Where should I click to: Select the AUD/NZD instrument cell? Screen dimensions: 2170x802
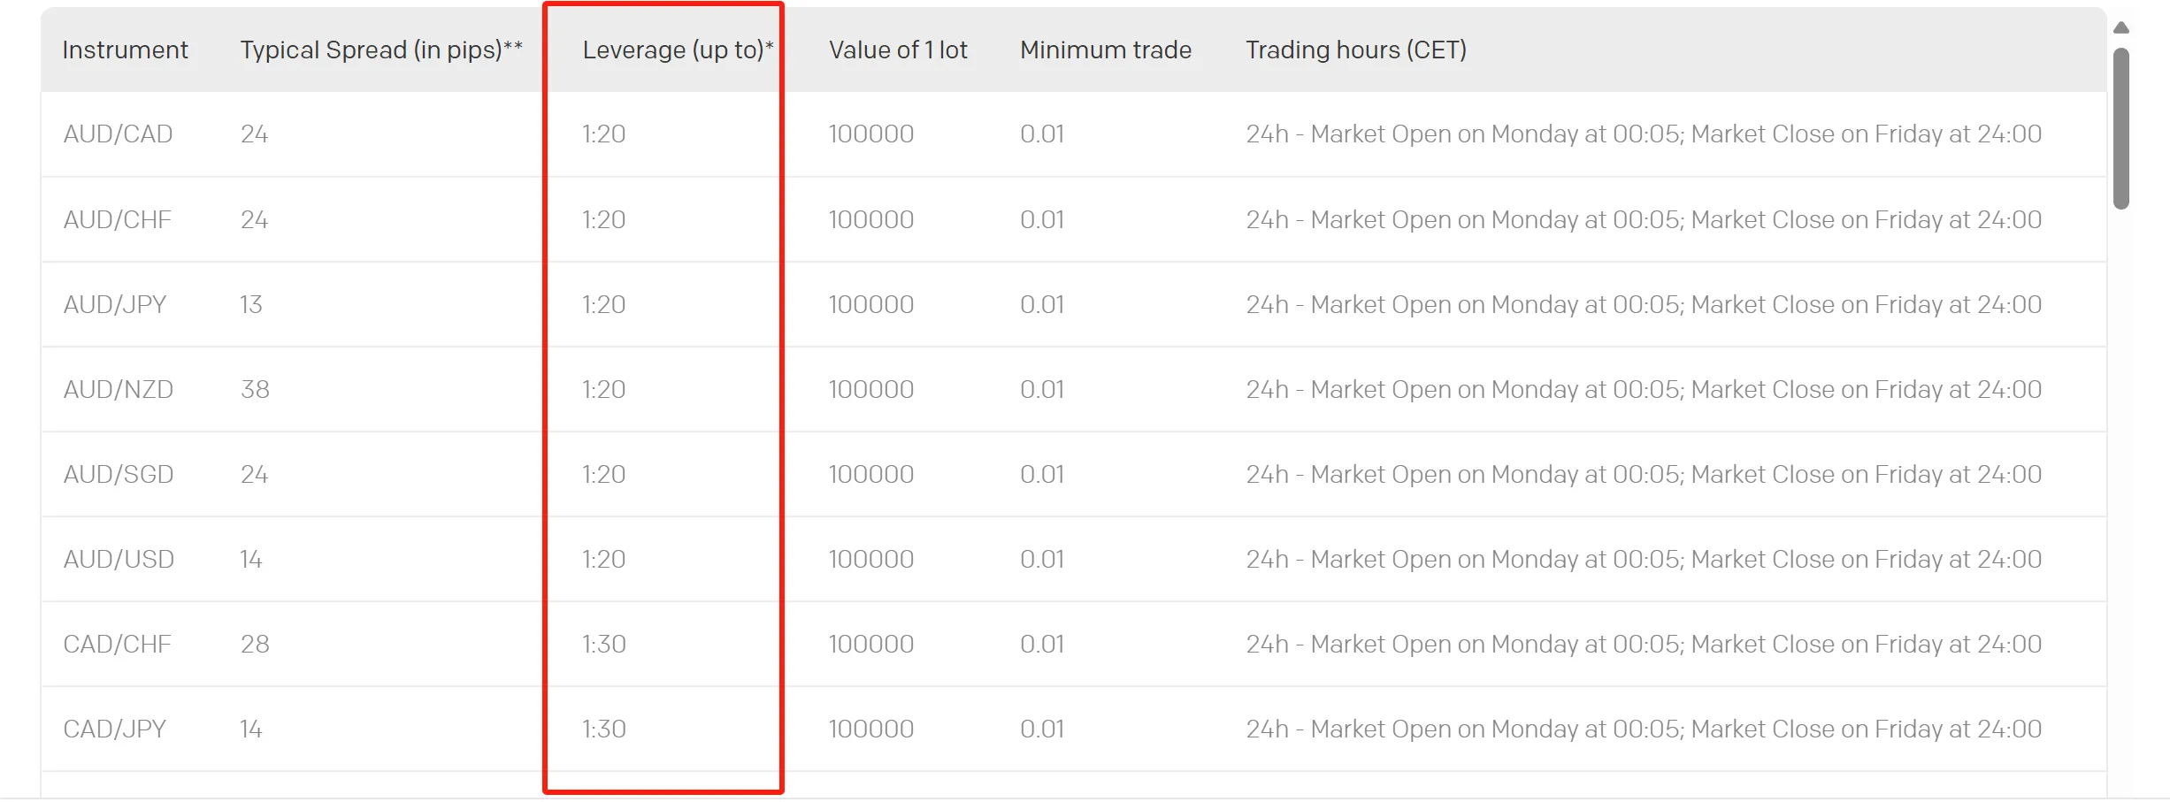119,389
